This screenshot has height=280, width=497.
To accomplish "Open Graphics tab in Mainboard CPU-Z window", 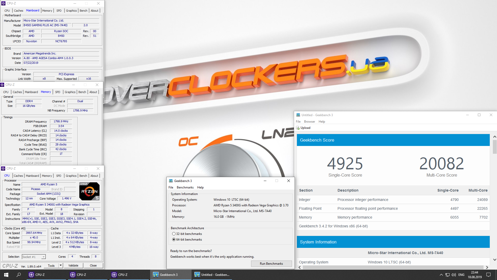I will (71, 11).
